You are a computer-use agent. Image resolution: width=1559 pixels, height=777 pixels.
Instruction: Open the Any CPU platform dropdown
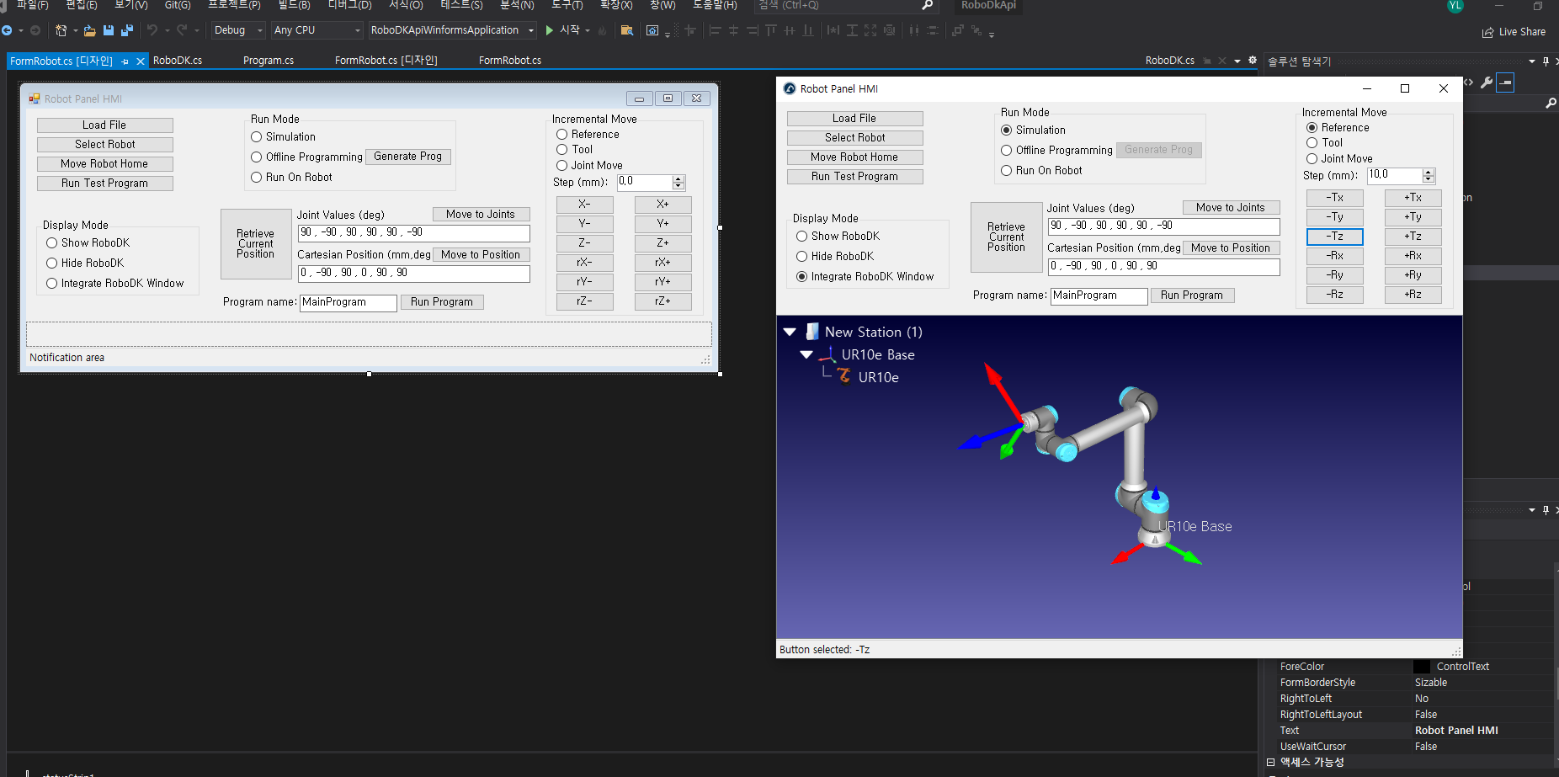[317, 30]
